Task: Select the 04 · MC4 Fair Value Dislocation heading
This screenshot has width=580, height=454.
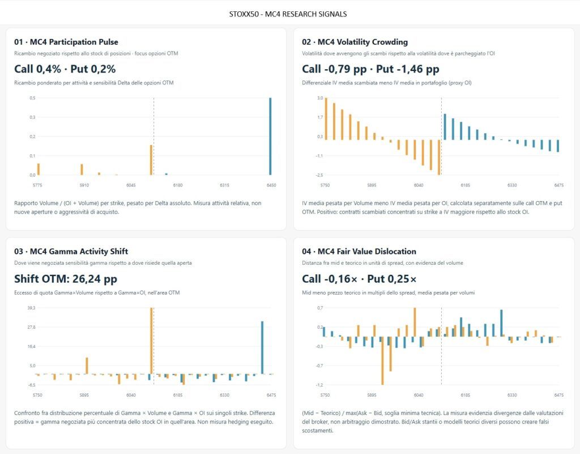Action: click(x=359, y=251)
